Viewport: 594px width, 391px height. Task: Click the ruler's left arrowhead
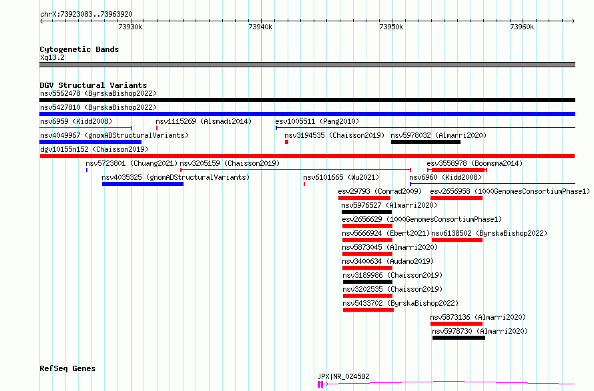(x=41, y=21)
